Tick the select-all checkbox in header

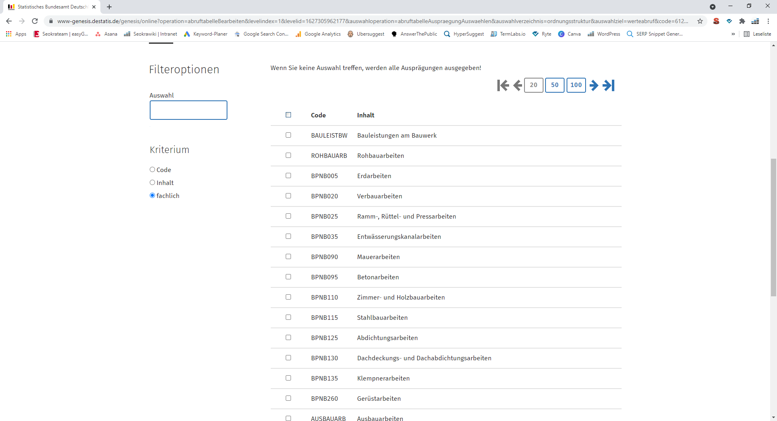(288, 115)
